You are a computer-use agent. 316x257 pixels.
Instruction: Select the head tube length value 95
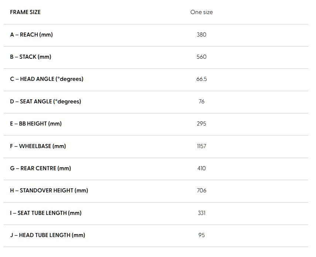coord(201,235)
